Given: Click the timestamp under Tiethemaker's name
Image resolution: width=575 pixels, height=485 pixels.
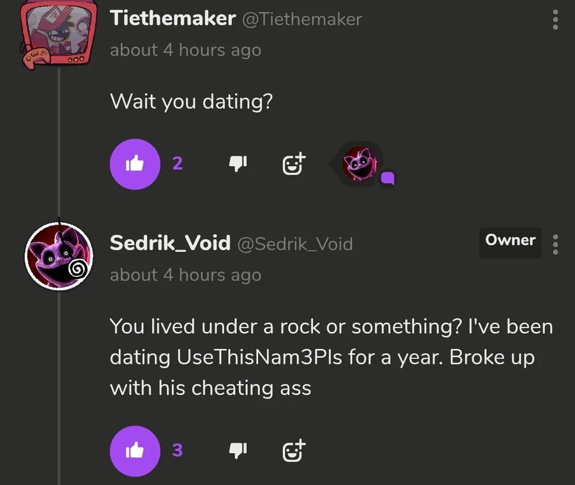Looking at the screenshot, I should click(185, 50).
